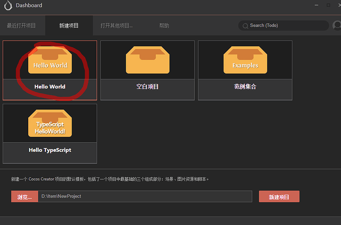Click the search magnifier icon
341x225 pixels.
pyautogui.click(x=245, y=26)
